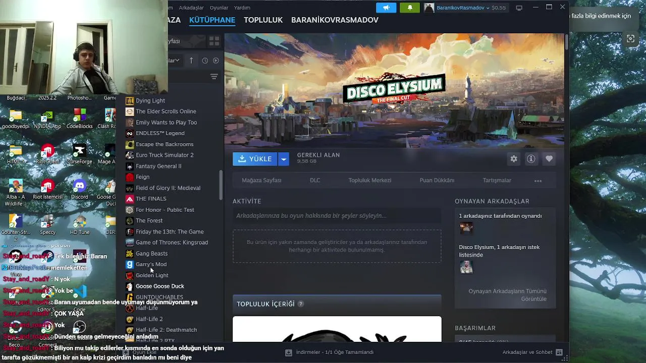The image size is (646, 363).
Task: Open Discord desktop shortcut
Action: (79, 190)
